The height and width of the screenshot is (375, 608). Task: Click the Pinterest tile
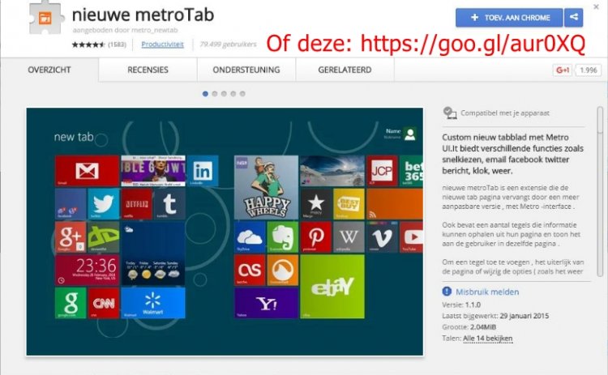pyautogui.click(x=316, y=237)
